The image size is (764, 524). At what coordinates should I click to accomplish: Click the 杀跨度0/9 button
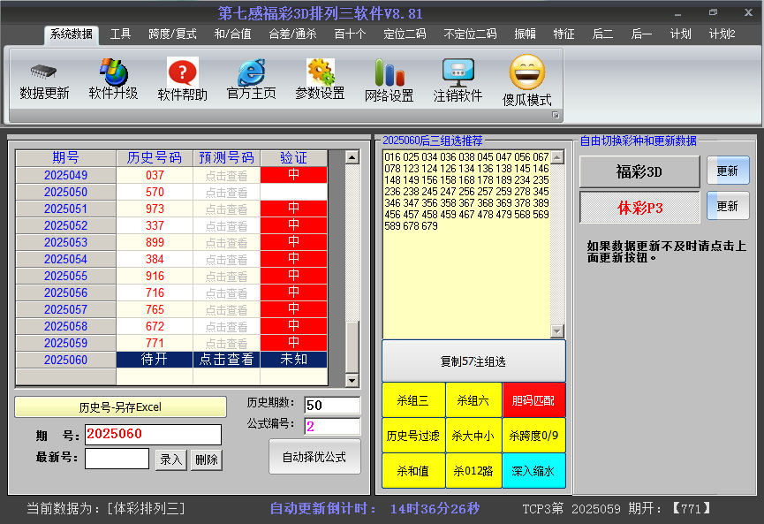click(533, 436)
